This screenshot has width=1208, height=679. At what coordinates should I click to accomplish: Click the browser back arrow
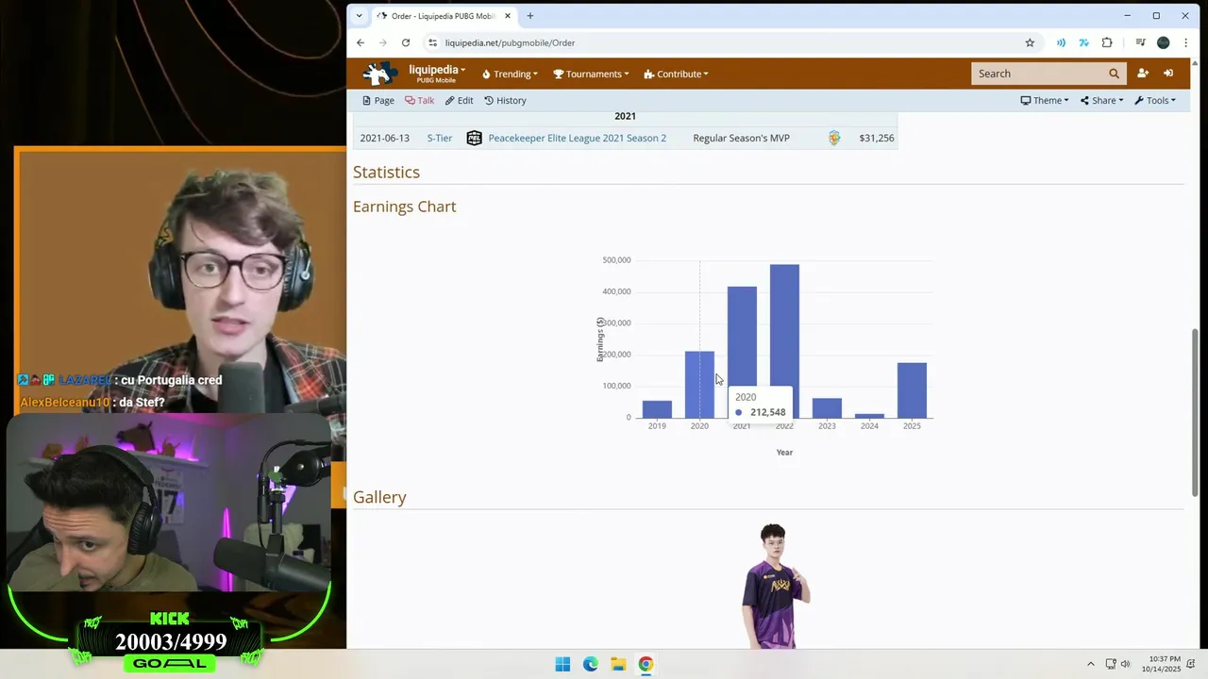(361, 42)
